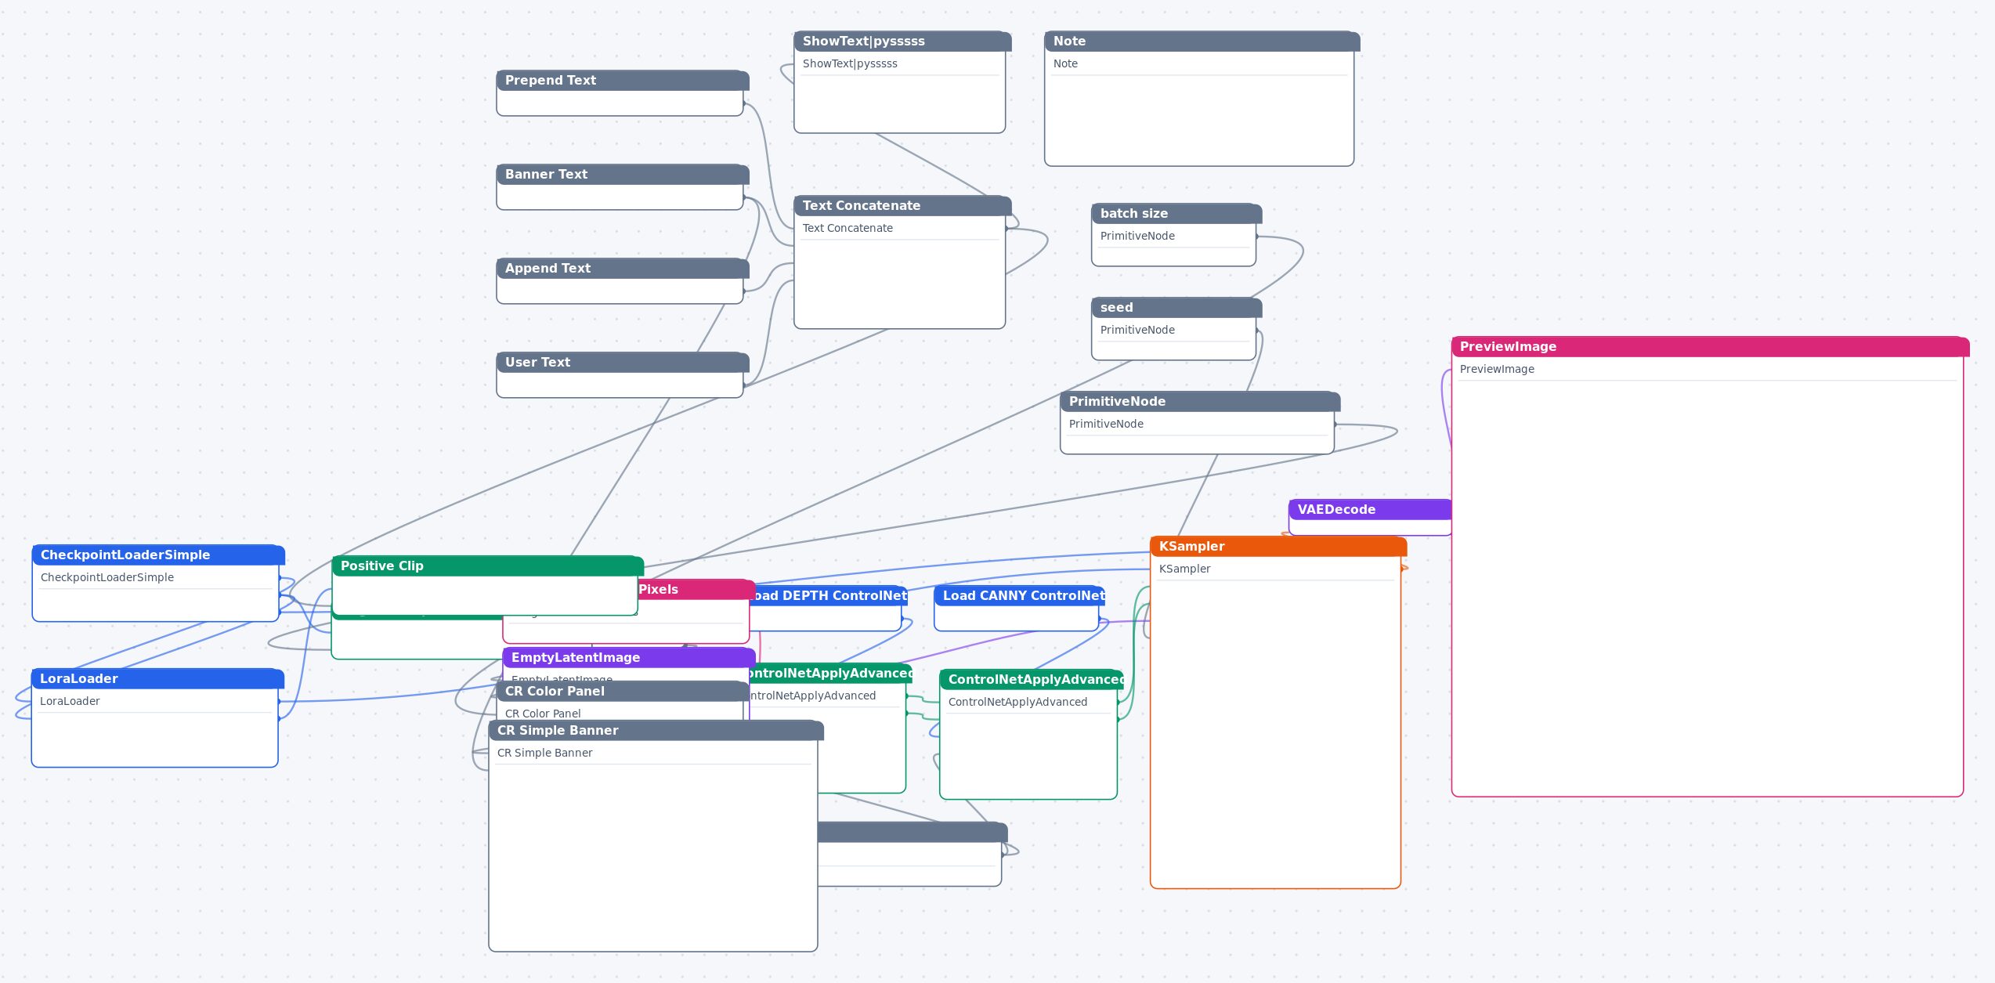Click the 'PreviewImage' body label text
This screenshot has width=1995, height=983.
(1497, 369)
